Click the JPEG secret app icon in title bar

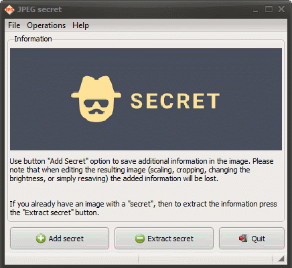[x=9, y=9]
